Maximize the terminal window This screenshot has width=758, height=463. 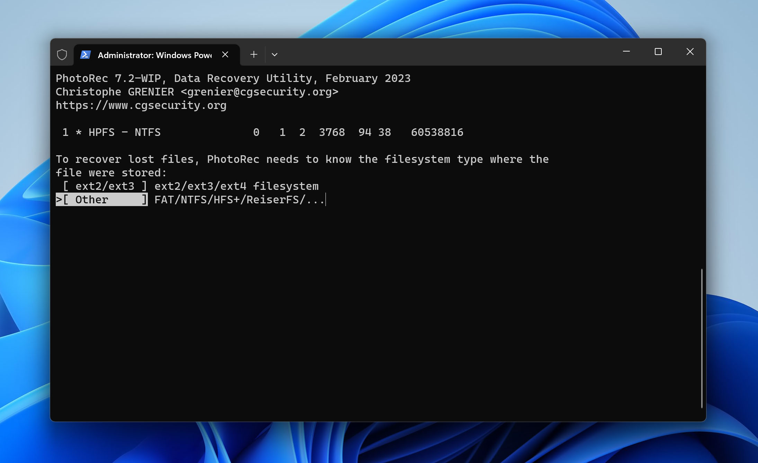pos(658,52)
